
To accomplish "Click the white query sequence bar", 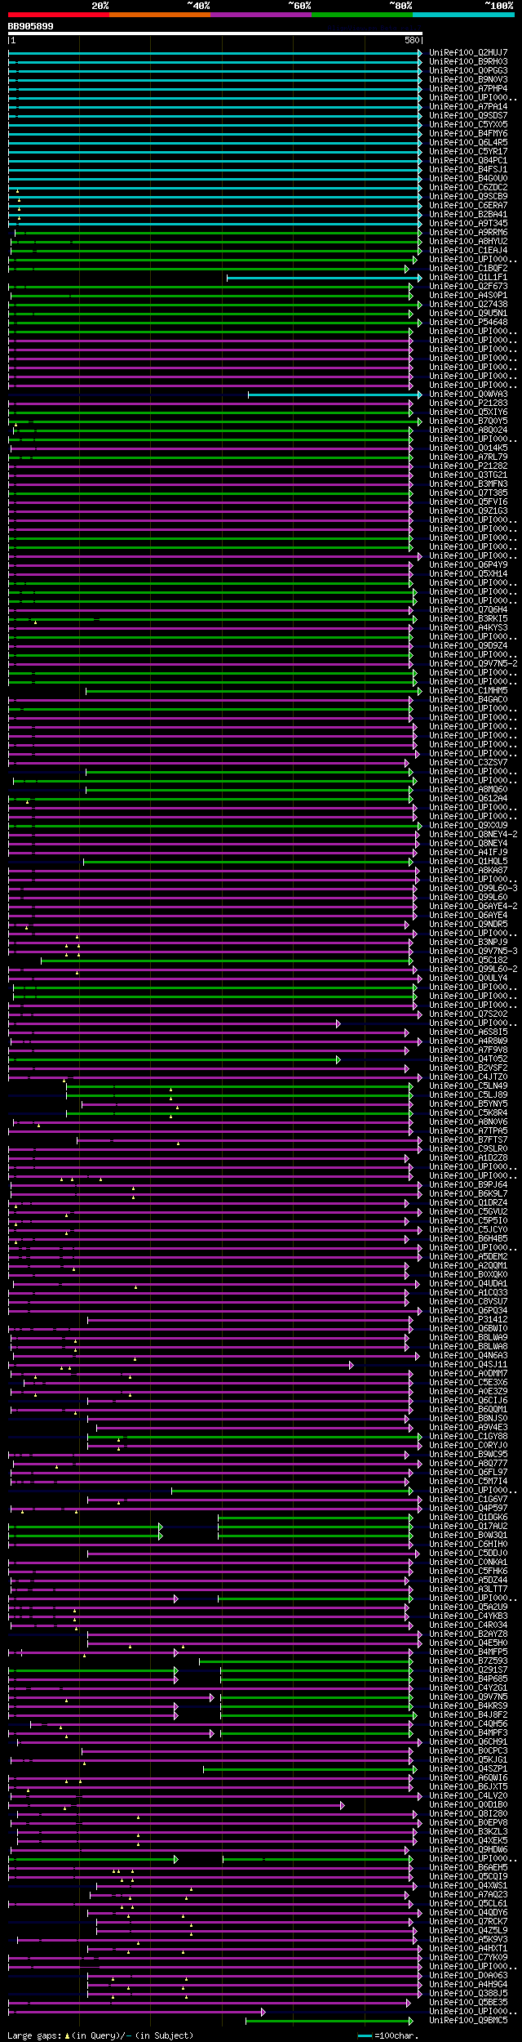I will 215,33.
